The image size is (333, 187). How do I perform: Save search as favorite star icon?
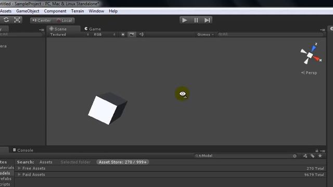tap(320, 156)
